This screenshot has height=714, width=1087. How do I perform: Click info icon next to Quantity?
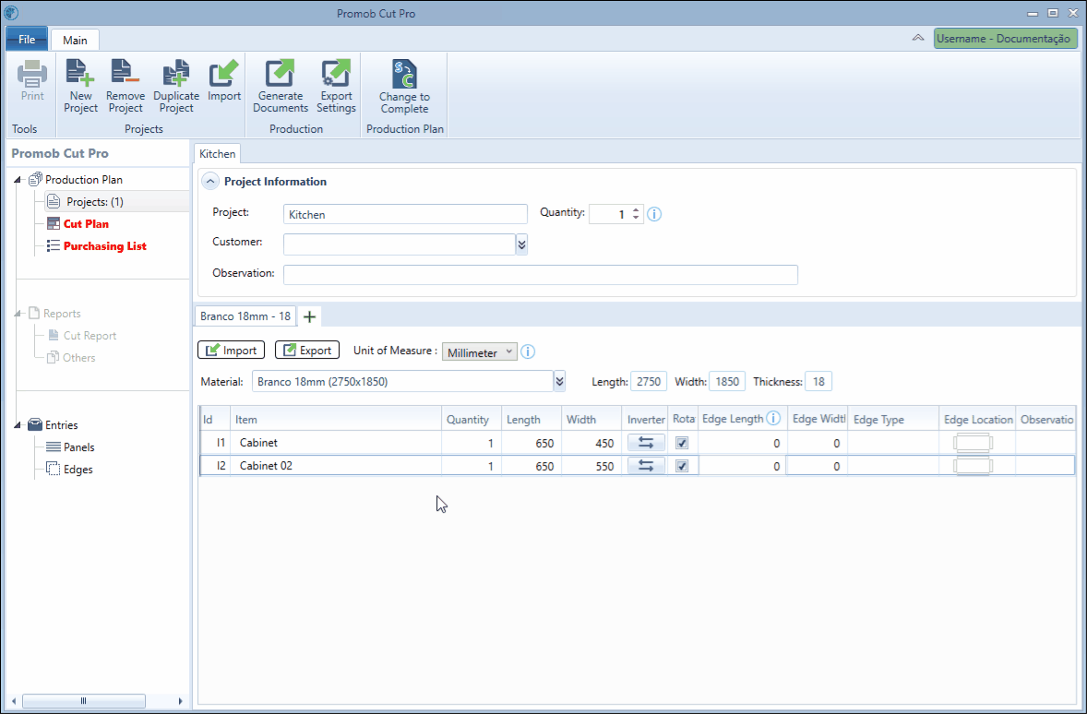click(654, 214)
